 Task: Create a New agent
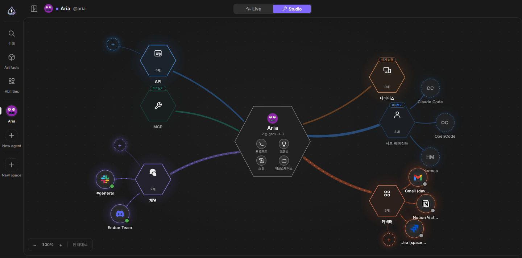12,139
